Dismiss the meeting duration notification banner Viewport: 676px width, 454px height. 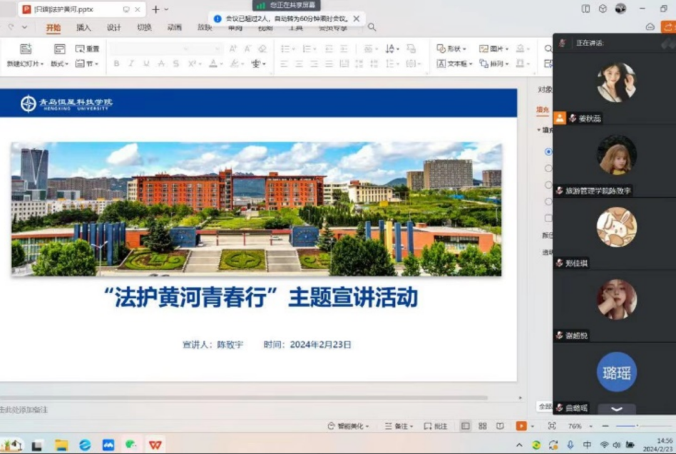pos(356,19)
